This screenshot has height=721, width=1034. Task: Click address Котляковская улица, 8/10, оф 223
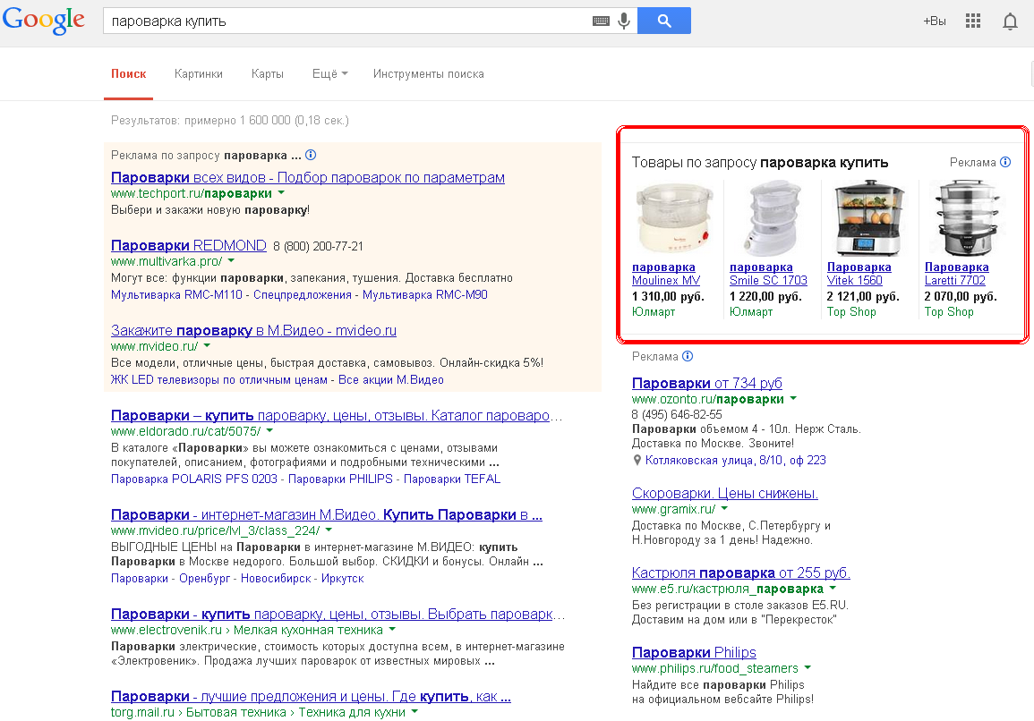tap(735, 460)
